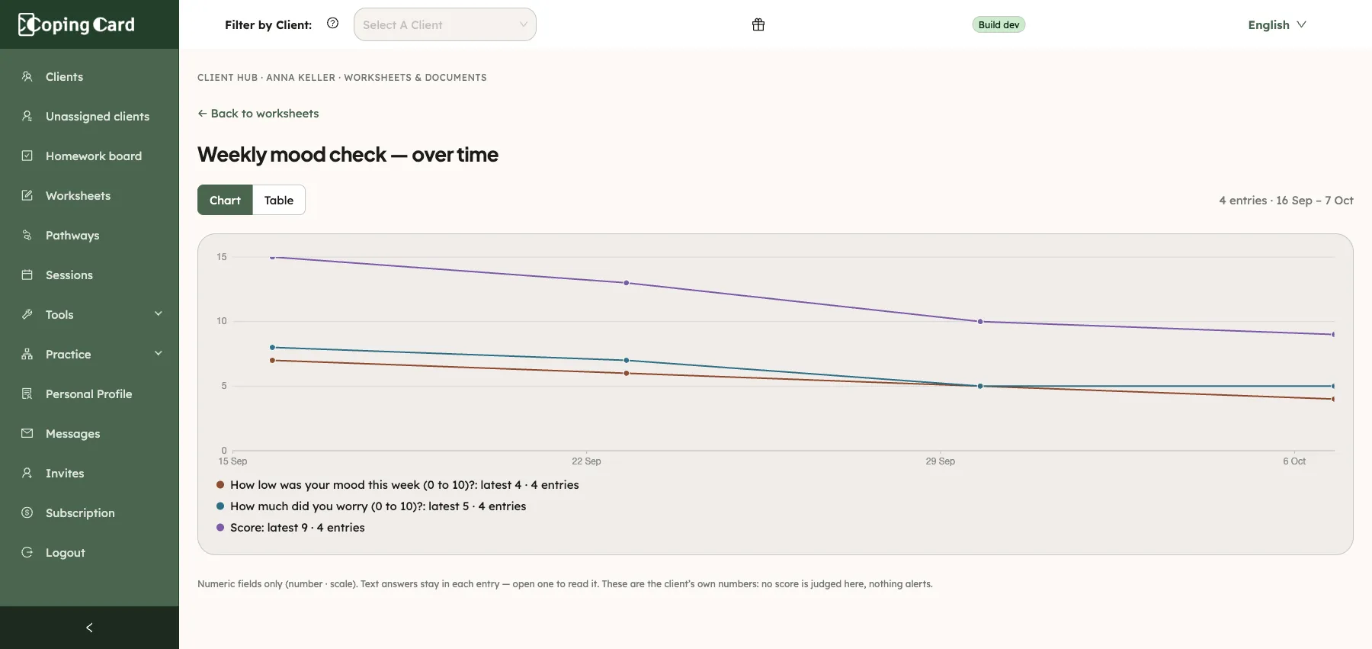Click the Build dev badge
This screenshot has width=1372, height=649.
pyautogui.click(x=999, y=24)
